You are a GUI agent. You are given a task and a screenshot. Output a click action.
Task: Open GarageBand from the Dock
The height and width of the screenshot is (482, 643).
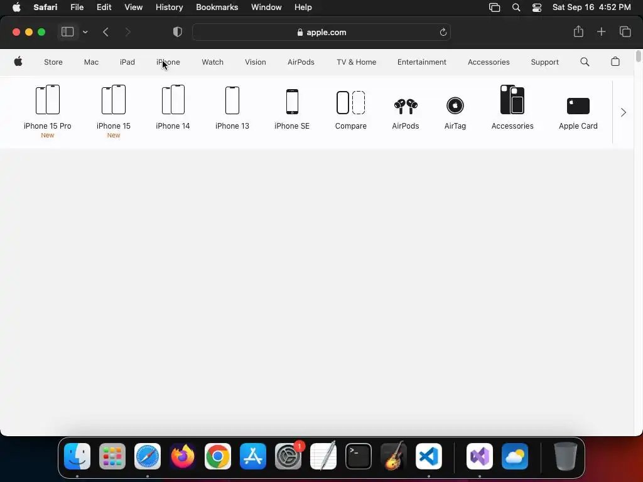coord(394,456)
